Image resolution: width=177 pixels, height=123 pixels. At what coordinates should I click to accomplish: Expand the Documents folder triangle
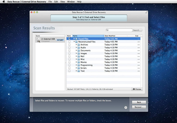coord(76,51)
